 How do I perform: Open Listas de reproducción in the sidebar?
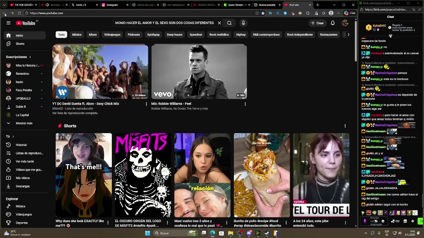point(24,153)
